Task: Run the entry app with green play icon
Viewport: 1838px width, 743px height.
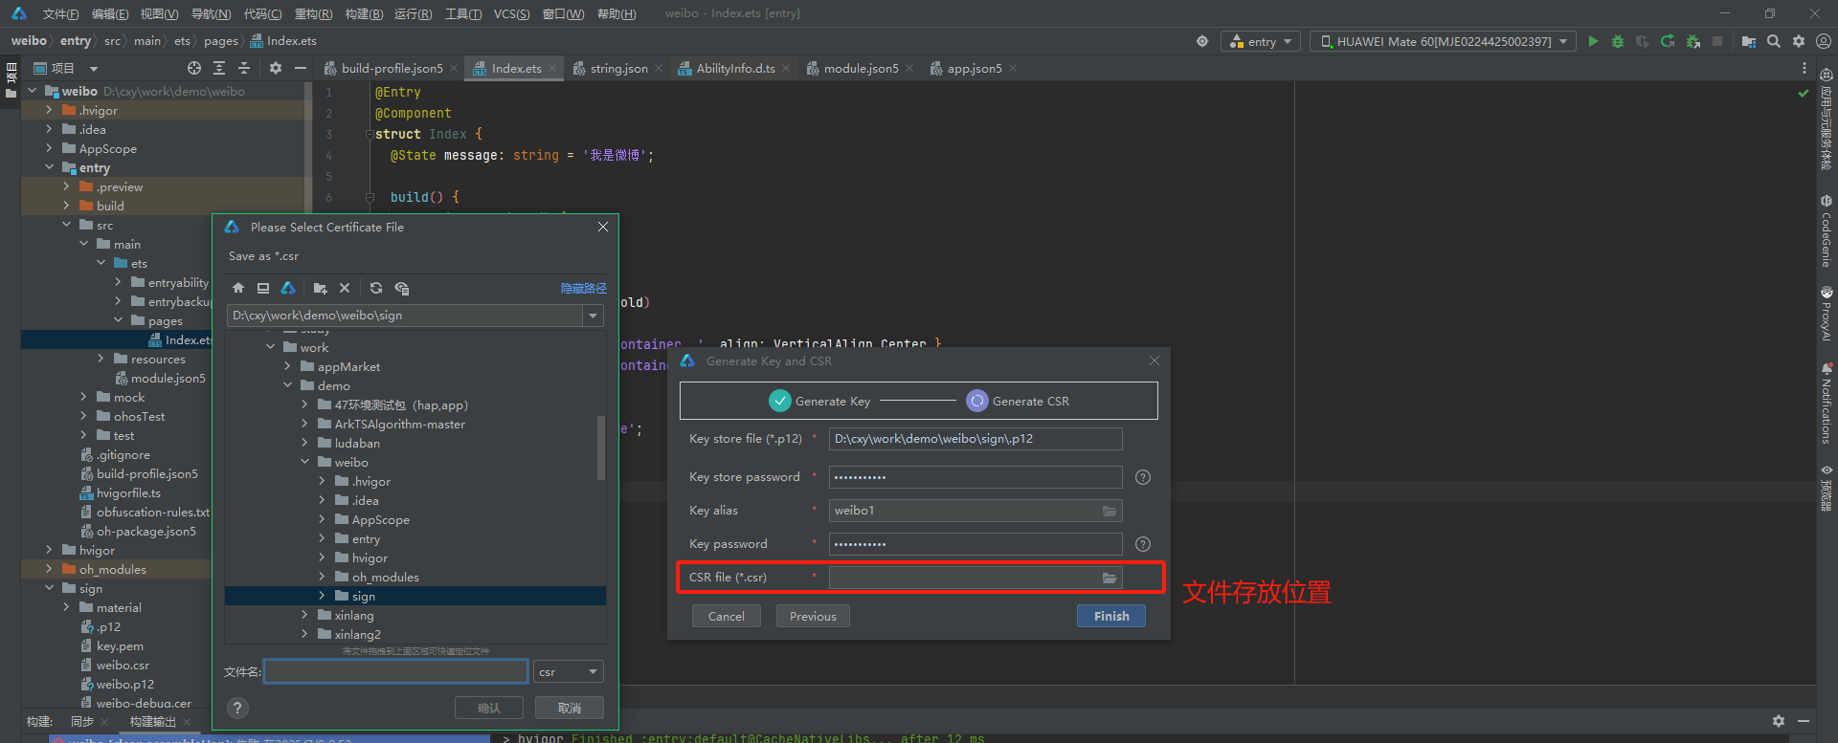Action: click(x=1593, y=41)
